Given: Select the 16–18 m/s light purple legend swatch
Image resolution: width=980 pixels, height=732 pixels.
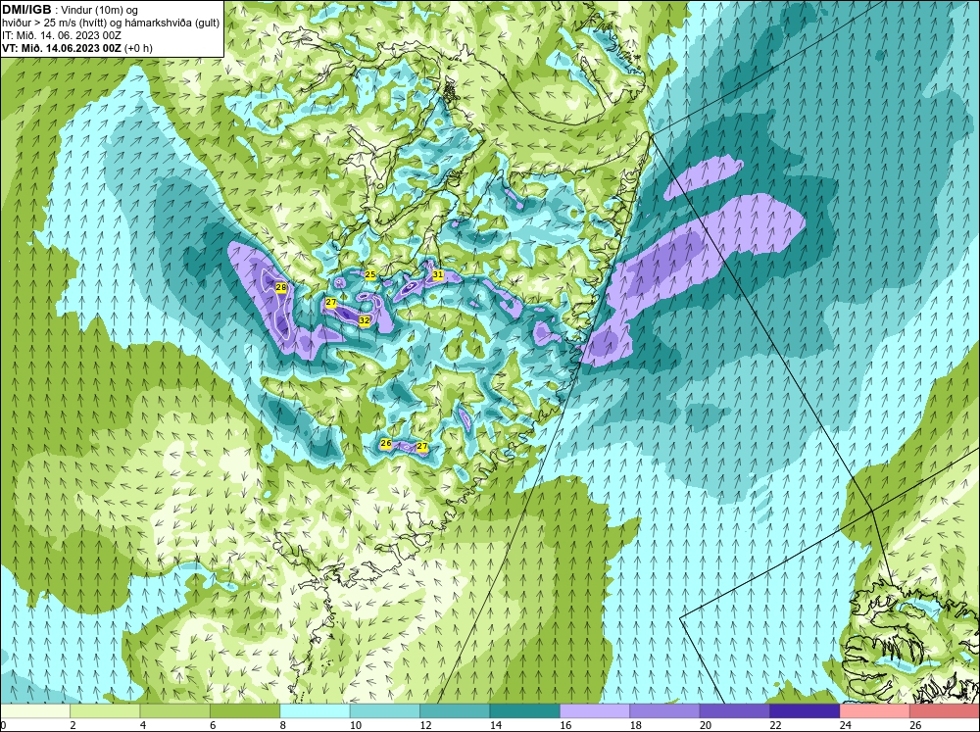Looking at the screenshot, I should point(595,711).
